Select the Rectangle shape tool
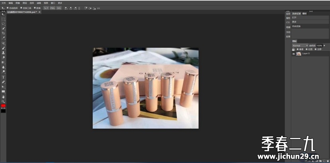Screen dimensions: 330x163 coord(3,91)
